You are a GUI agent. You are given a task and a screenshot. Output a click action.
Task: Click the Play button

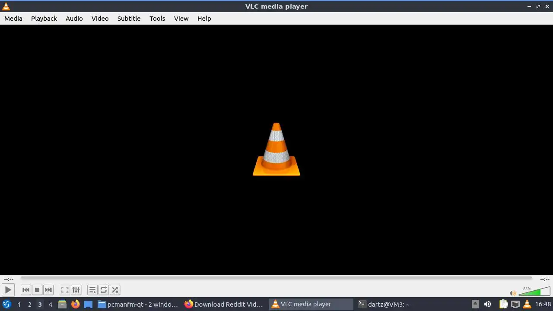[x=8, y=290]
